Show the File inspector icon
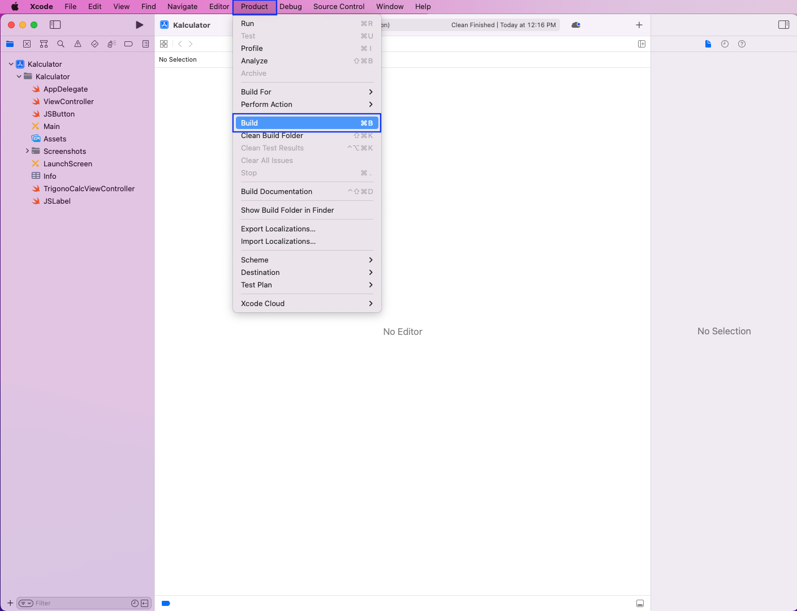Image resolution: width=797 pixels, height=611 pixels. click(x=708, y=44)
